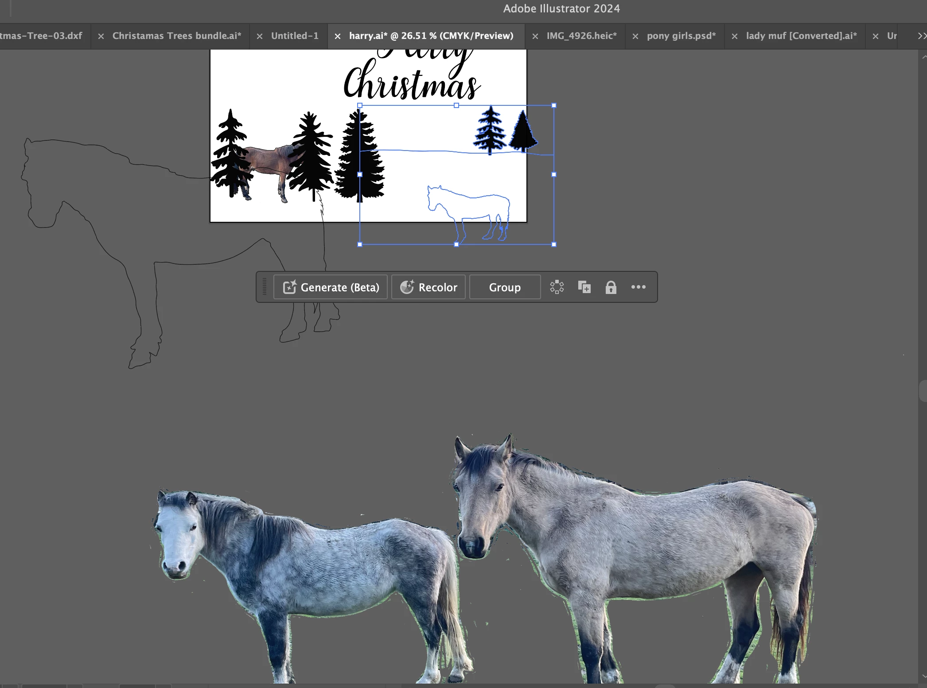Expand hidden tabs overflow chevron
927x688 pixels.
(921, 36)
